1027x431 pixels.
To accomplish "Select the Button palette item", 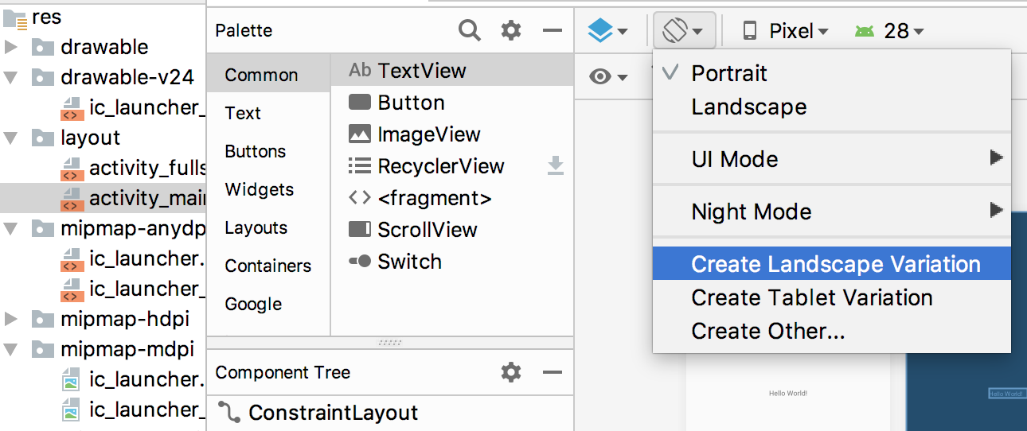I will (x=452, y=103).
